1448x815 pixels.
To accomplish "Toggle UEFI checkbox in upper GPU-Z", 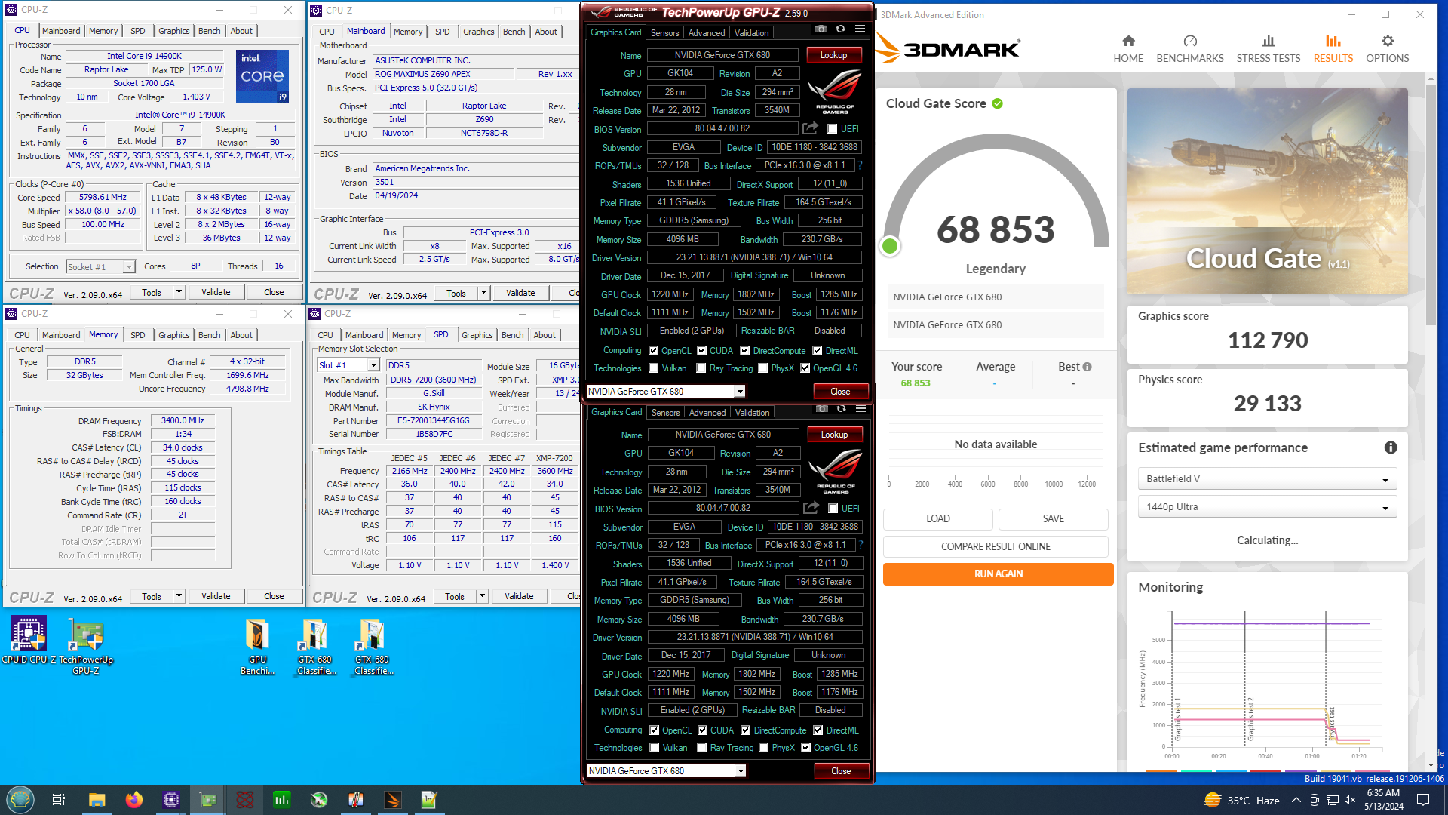I will point(833,129).
